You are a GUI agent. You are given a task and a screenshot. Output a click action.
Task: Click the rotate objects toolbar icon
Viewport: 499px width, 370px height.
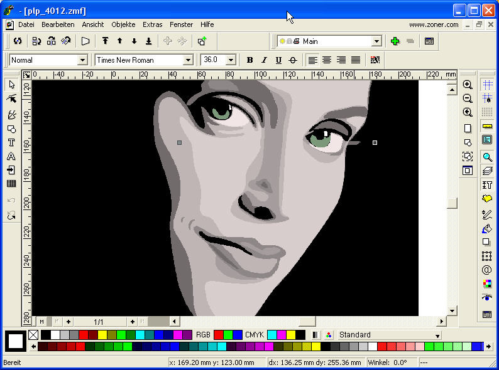coord(18,41)
